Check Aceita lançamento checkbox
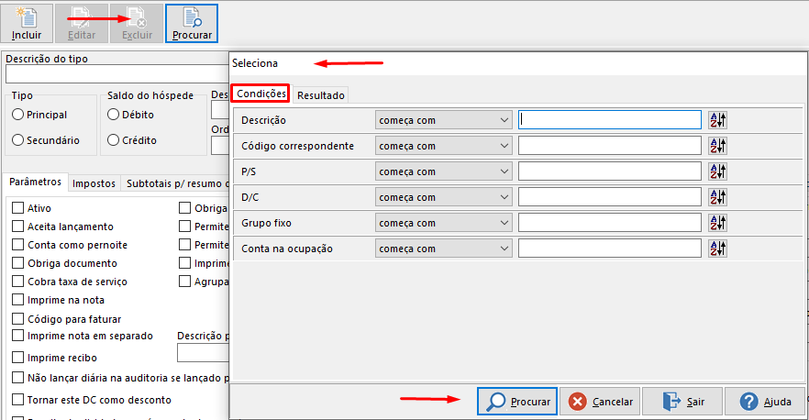 (18, 227)
